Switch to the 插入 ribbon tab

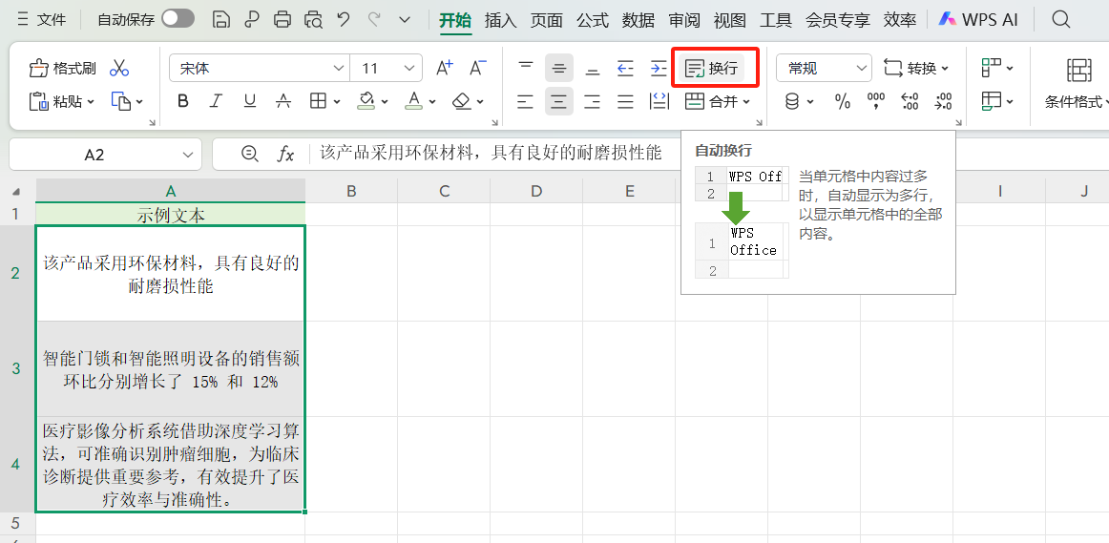(x=500, y=19)
